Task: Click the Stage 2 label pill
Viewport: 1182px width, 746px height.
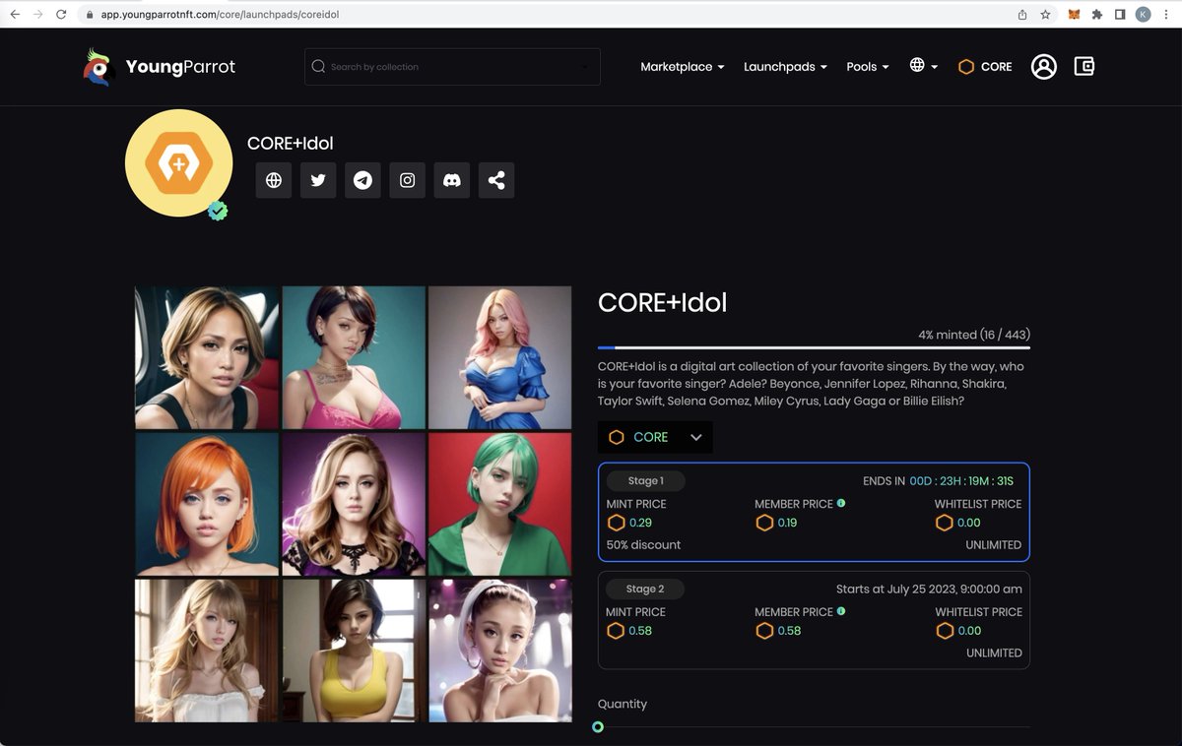Action: pyautogui.click(x=645, y=590)
